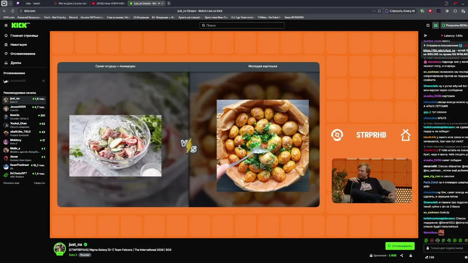Open the Discord bookmark
Screen dimensions: 468x263
pyautogui.click(x=73, y=18)
